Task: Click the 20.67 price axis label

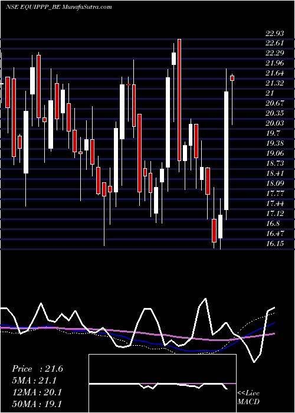Action: pyautogui.click(x=275, y=103)
